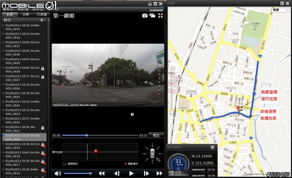Select recording VDO_0023 at 18:12
Image resolution: width=292 pixels, height=178 pixels.
tap(24, 112)
